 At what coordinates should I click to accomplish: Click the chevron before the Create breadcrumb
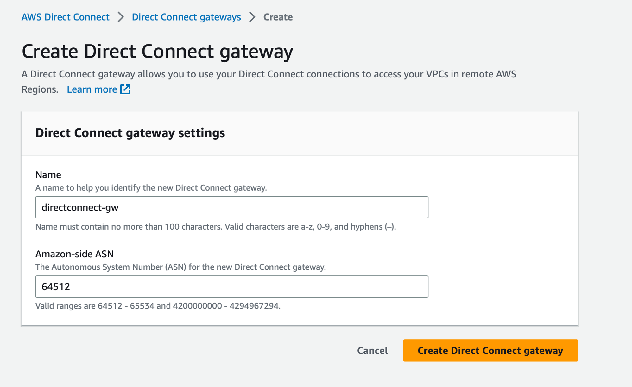coord(252,17)
